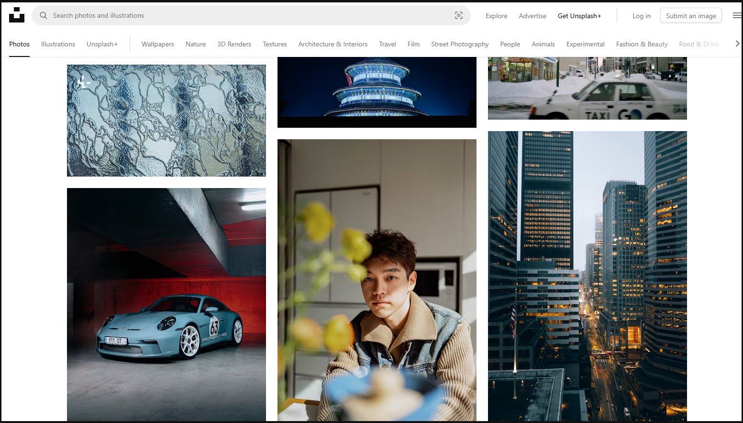Browse the Nature category
This screenshot has width=743, height=423.
click(195, 44)
